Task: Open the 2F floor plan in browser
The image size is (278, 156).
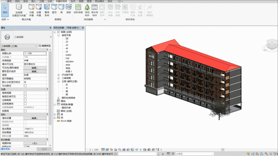Action: 67,42
